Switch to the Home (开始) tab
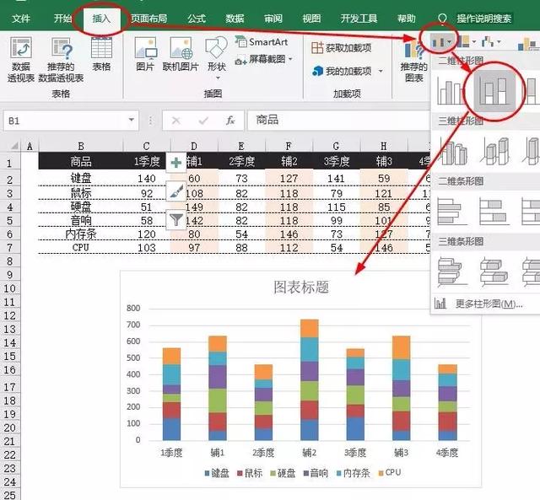Viewport: 540px width, 500px height. 62,19
